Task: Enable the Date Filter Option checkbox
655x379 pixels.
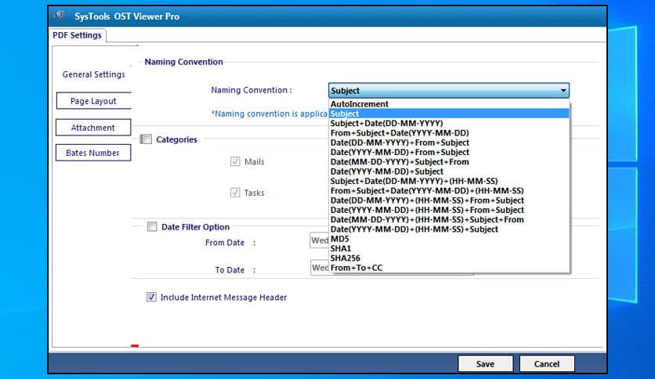Action: click(152, 226)
